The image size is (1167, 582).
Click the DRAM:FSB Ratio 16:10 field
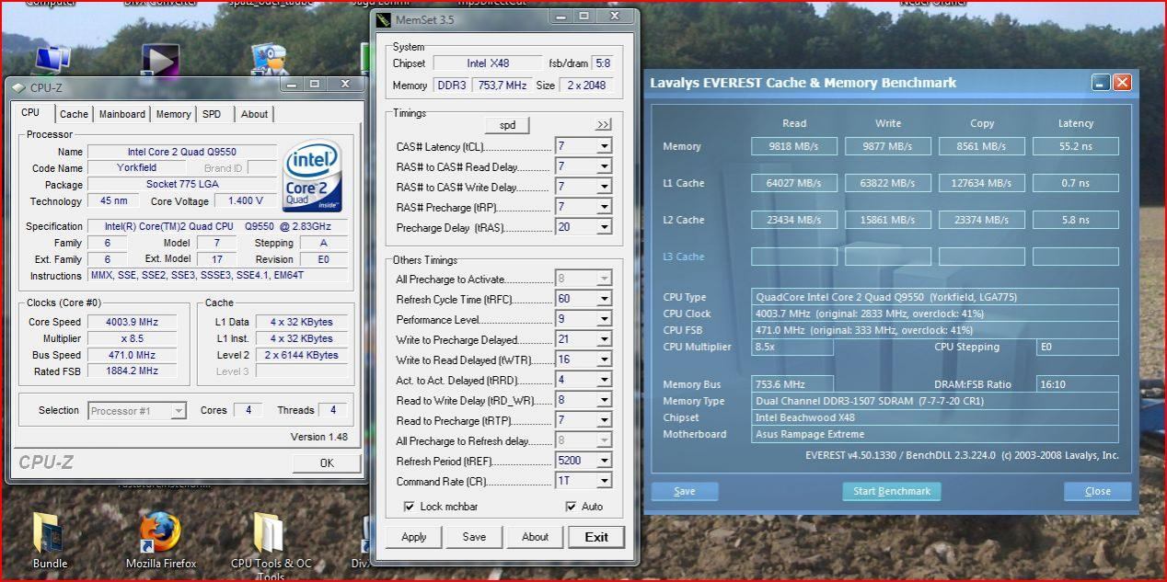point(1077,384)
